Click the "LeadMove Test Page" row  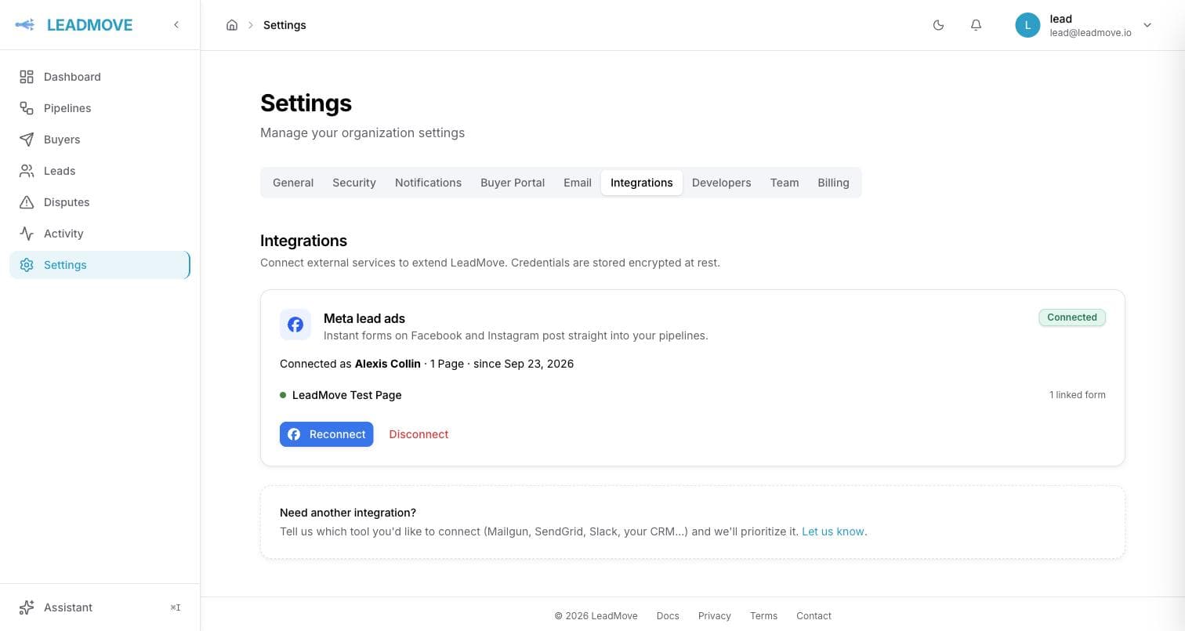click(693, 395)
